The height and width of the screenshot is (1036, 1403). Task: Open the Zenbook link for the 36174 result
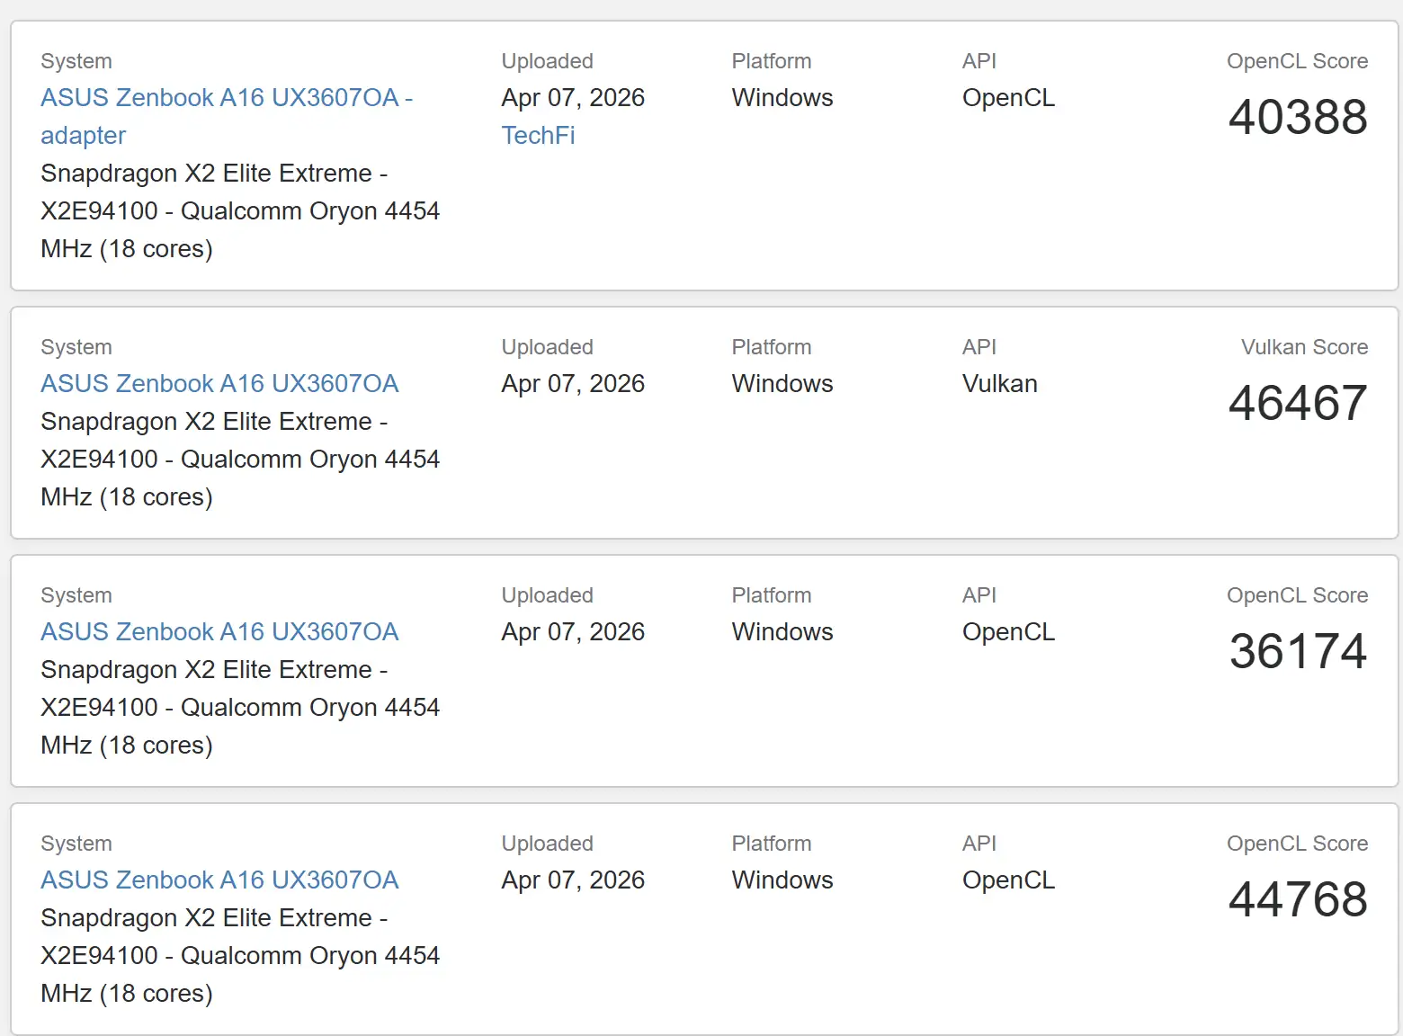tap(219, 631)
